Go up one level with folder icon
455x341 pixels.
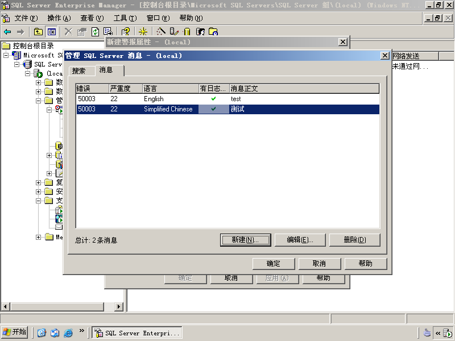coord(38,32)
